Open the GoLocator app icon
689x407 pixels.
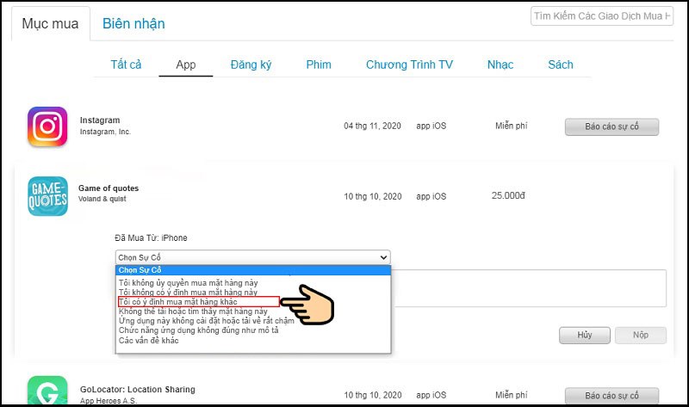click(47, 391)
